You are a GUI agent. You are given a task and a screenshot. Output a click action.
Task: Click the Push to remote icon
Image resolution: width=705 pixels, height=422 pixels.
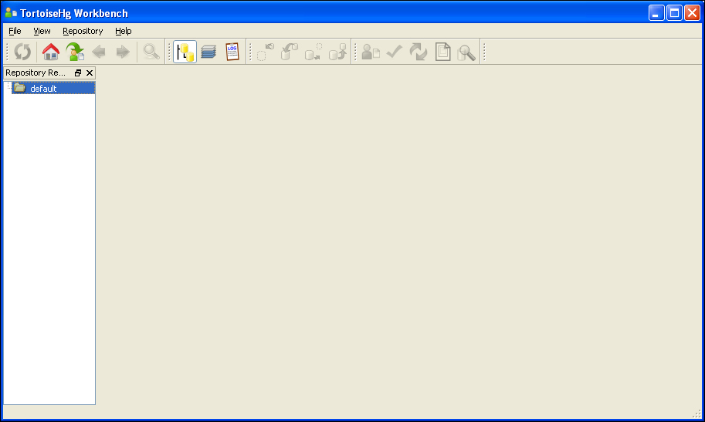(337, 52)
